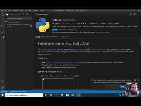Image resolution: width=141 pixels, height=106 pixels.
Task: Open the Edit menu
Action: click(9, 11)
